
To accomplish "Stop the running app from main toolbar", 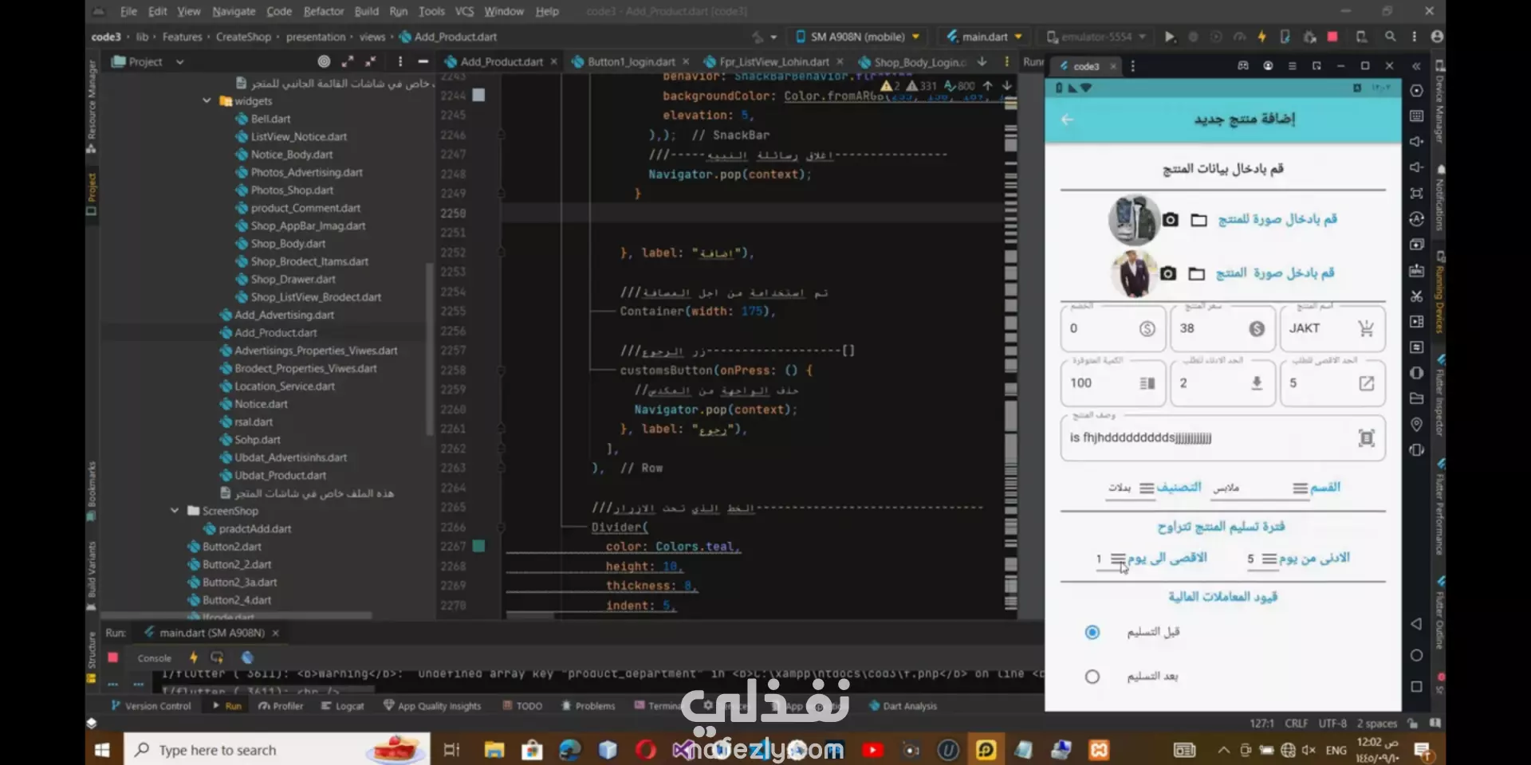I will [x=1332, y=37].
